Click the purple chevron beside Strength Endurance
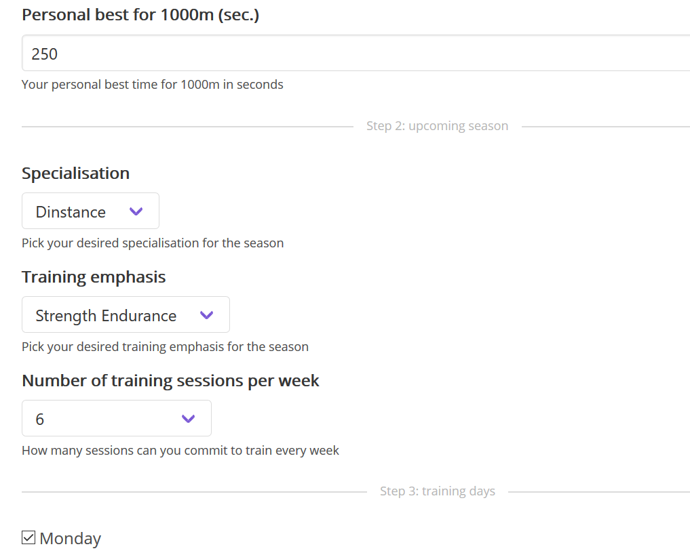The image size is (690, 553). click(207, 315)
